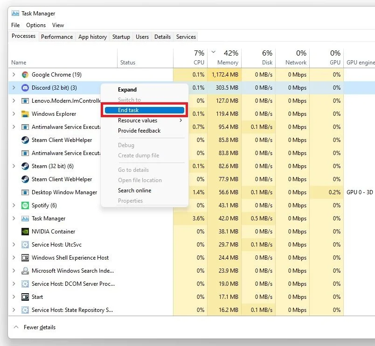Click the Spotify process icon

pos(25,205)
